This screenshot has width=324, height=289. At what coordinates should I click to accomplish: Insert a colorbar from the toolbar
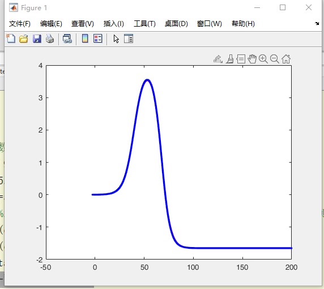tap(85, 39)
